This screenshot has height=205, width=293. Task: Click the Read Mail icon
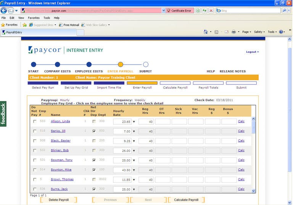pos(227,32)
